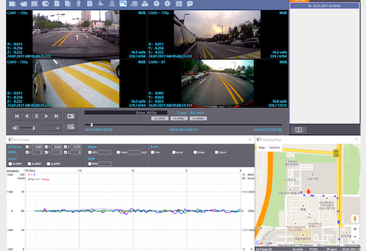Click the play button under the file list
The image size is (366, 251).
(299, 130)
